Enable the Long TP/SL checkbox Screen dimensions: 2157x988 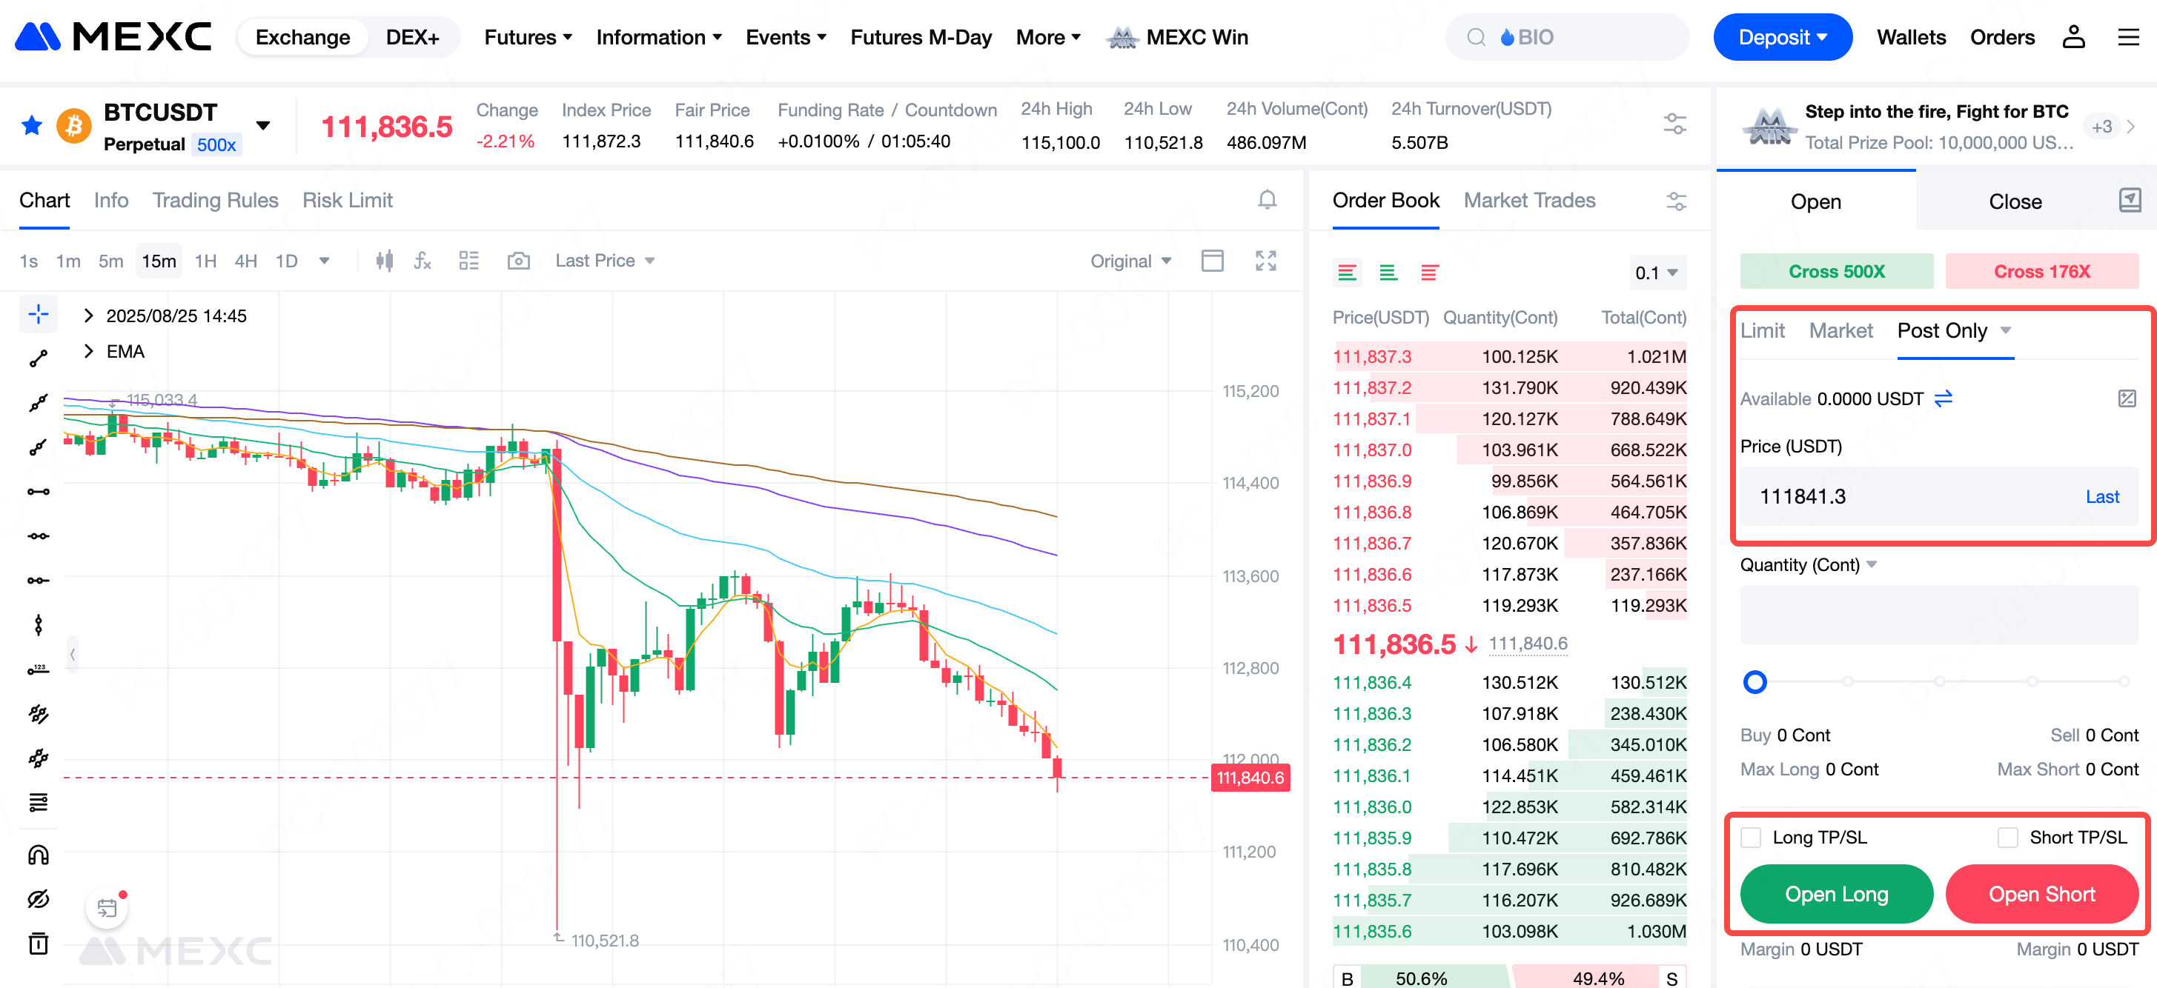[1751, 838]
